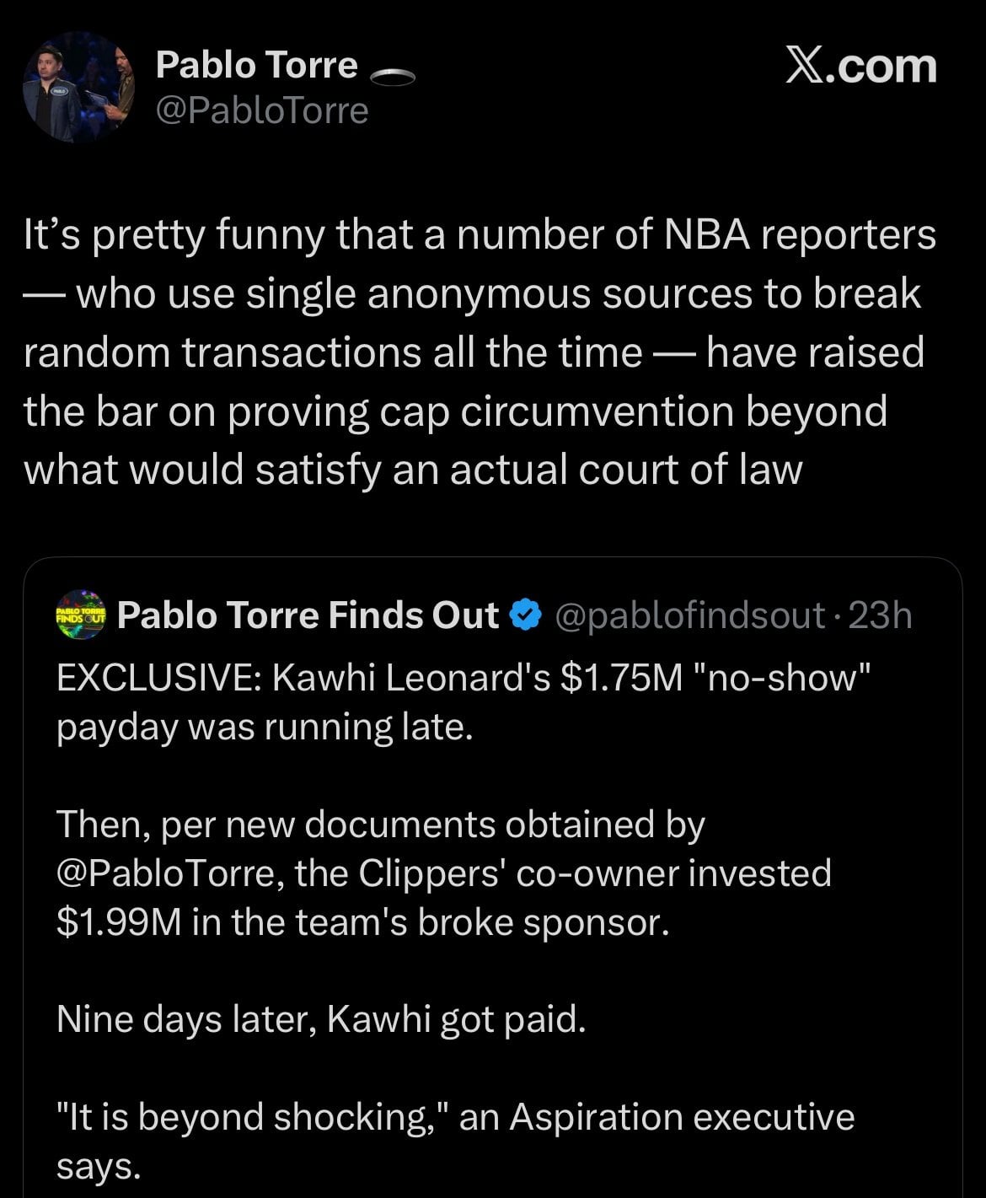Select the "Nine days later, Kawhi got paid." line
This screenshot has width=986, height=1198.
pyautogui.click(x=320, y=1020)
